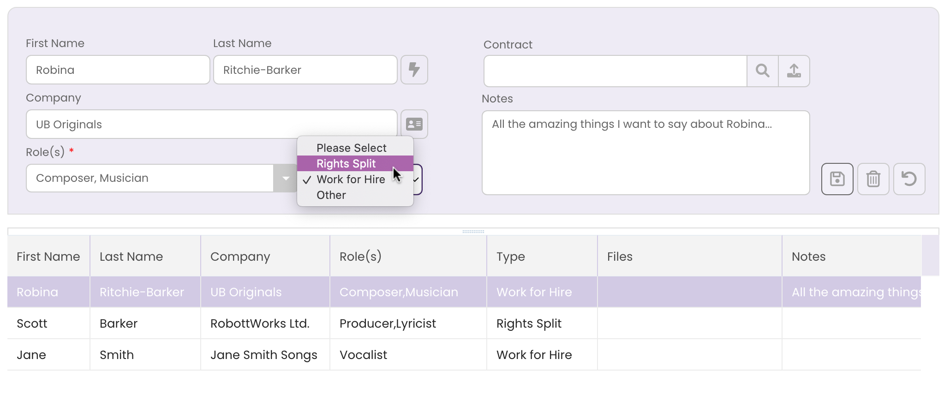Select 'Other' in the type menu
950x407 pixels.
point(355,195)
